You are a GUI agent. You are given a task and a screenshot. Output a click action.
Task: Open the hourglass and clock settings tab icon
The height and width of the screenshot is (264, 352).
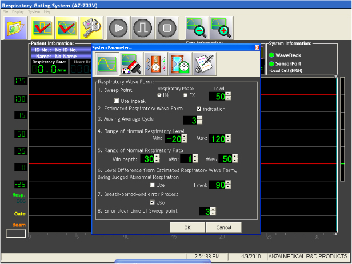(179, 64)
